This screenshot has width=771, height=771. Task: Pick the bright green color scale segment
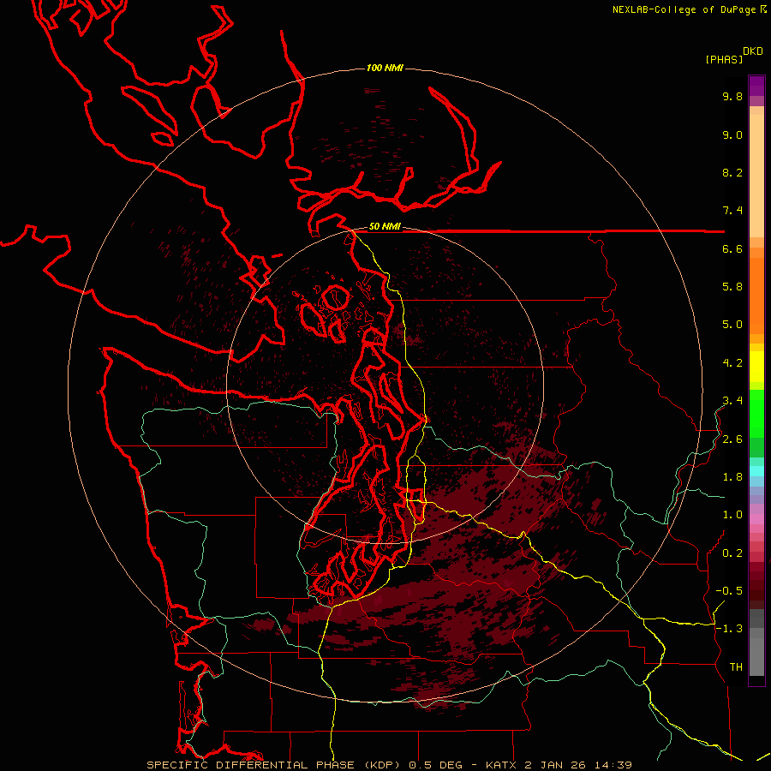tap(756, 414)
